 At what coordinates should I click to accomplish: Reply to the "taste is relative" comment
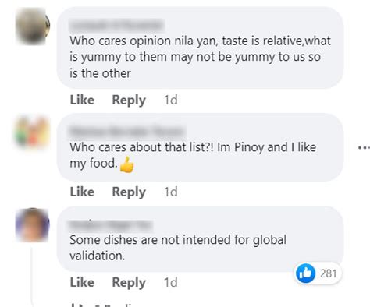[129, 101]
